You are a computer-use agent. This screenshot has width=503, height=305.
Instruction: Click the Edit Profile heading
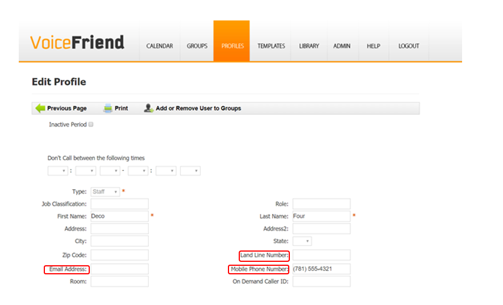59,82
